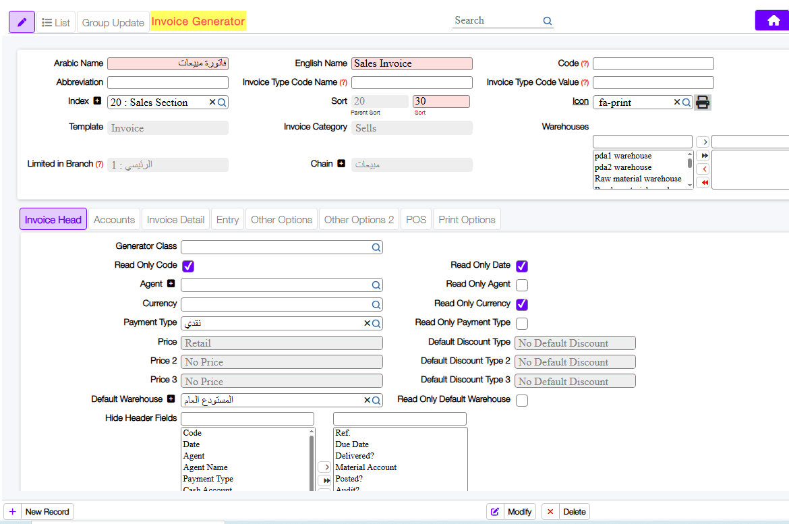This screenshot has width=789, height=524.
Task: Enable Read Only Default Warehouse checkbox
Action: 522,400
